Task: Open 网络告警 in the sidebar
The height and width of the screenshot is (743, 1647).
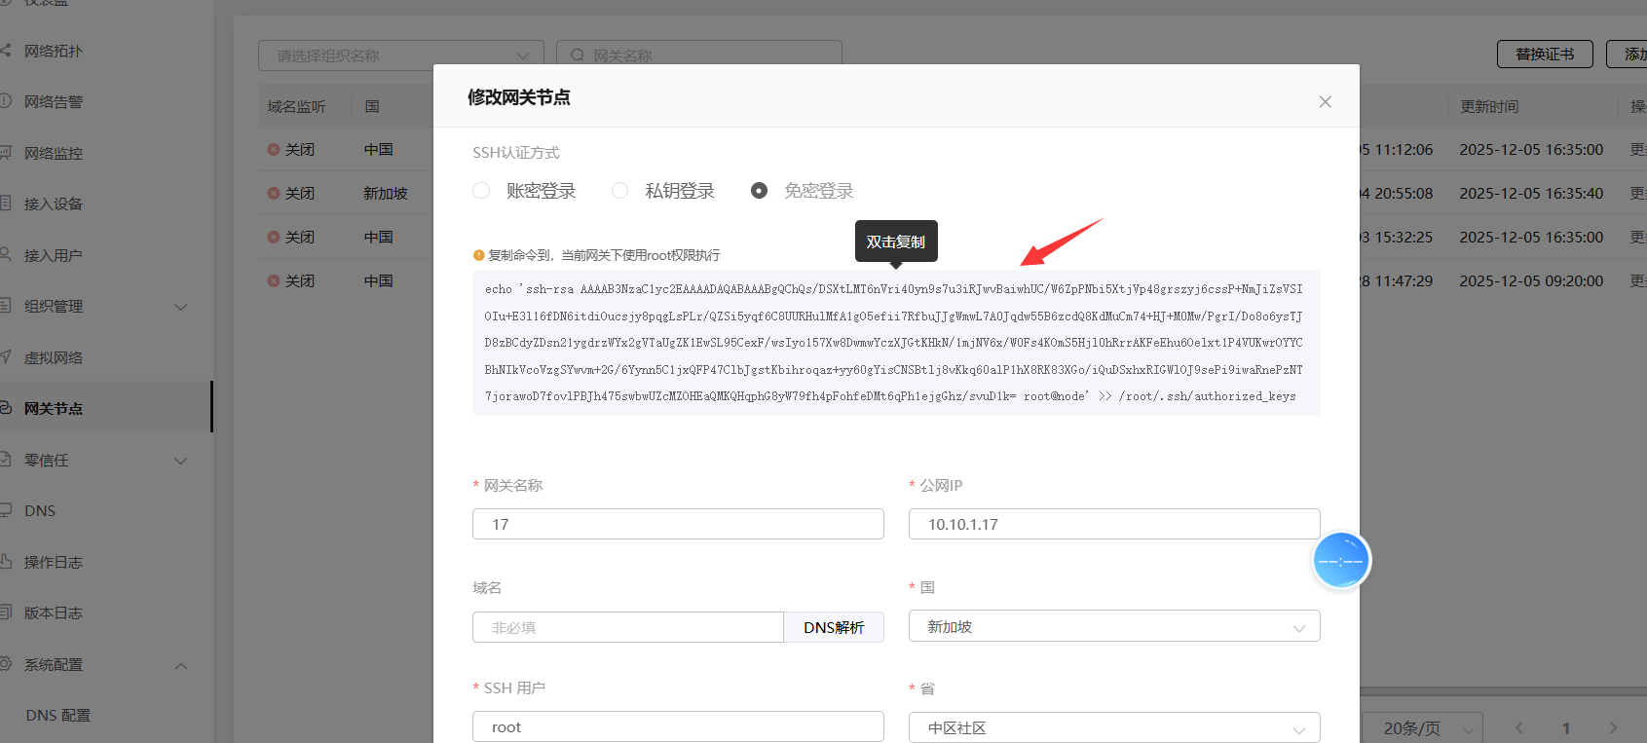Action: click(x=54, y=101)
